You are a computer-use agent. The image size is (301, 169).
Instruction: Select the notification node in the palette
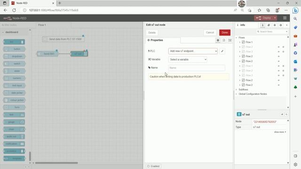pyautogui.click(x=14, y=144)
